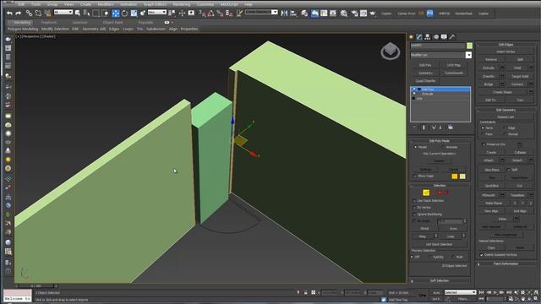Enable Ignore Backfacing checkbox
This screenshot has width=541, height=304.
414,214
